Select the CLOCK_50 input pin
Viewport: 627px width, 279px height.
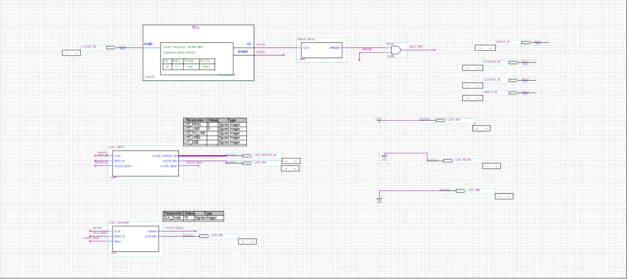(x=111, y=47)
